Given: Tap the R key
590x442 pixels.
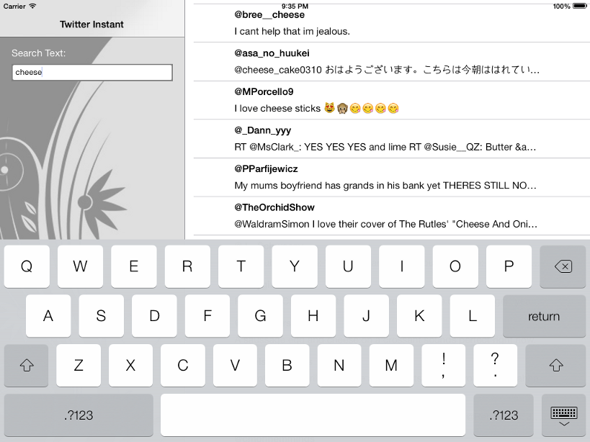Looking at the screenshot, I should pyautogui.click(x=187, y=266).
